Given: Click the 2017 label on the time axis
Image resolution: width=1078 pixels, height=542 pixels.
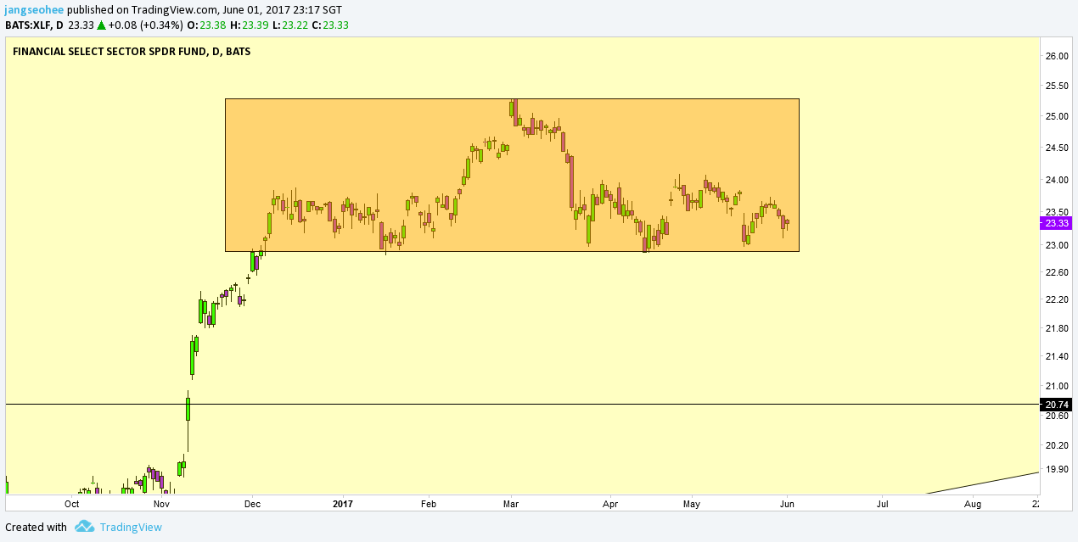Looking at the screenshot, I should (343, 504).
